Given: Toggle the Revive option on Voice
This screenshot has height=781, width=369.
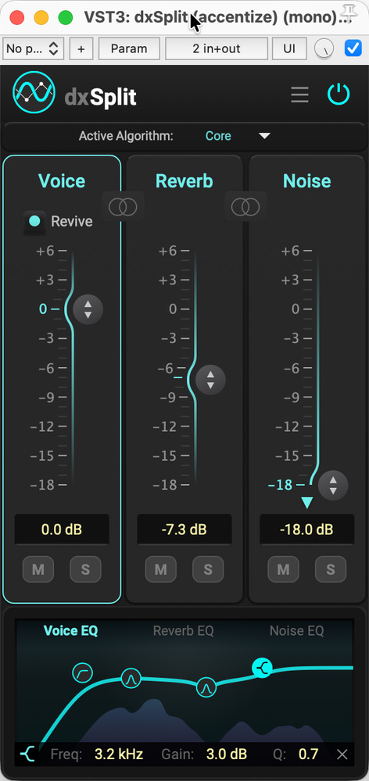Looking at the screenshot, I should pyautogui.click(x=34, y=221).
